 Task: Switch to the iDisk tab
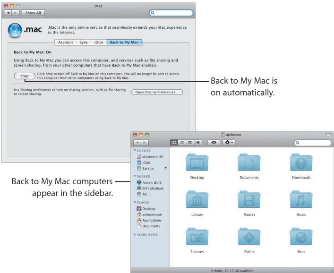coord(99,42)
